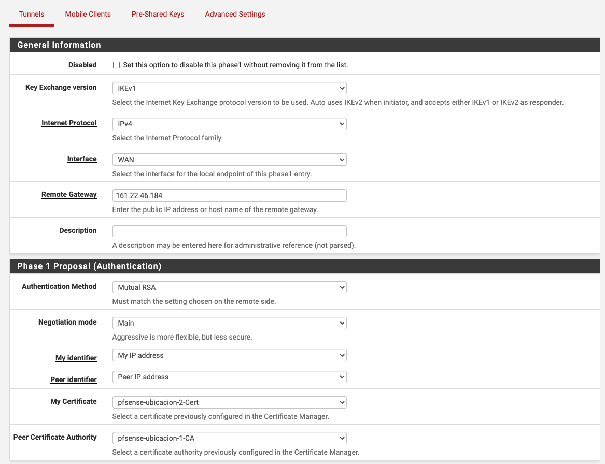The height and width of the screenshot is (464, 605).
Task: Click the help text about the Internet Key Exchange protocol
Action: [x=338, y=102]
